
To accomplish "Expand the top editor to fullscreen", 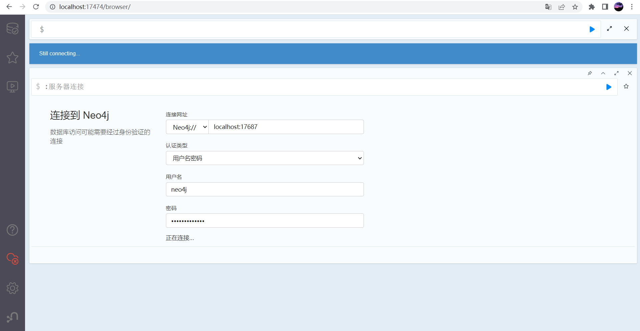I will (609, 29).
